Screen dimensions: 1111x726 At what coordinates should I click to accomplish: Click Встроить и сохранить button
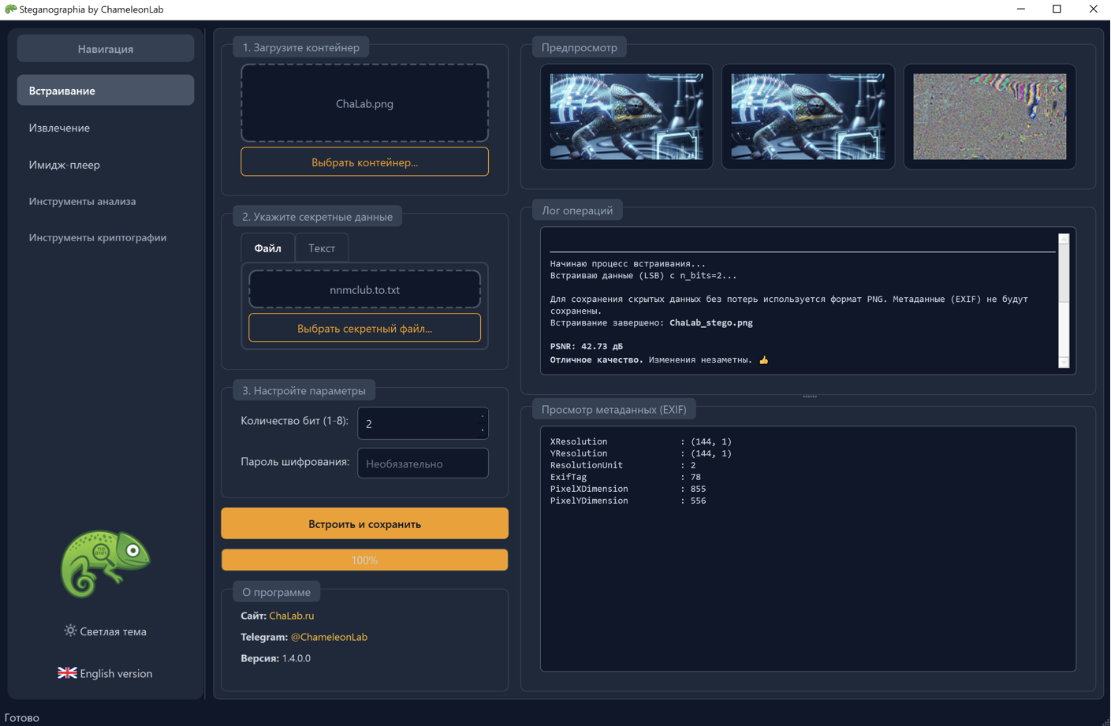364,524
